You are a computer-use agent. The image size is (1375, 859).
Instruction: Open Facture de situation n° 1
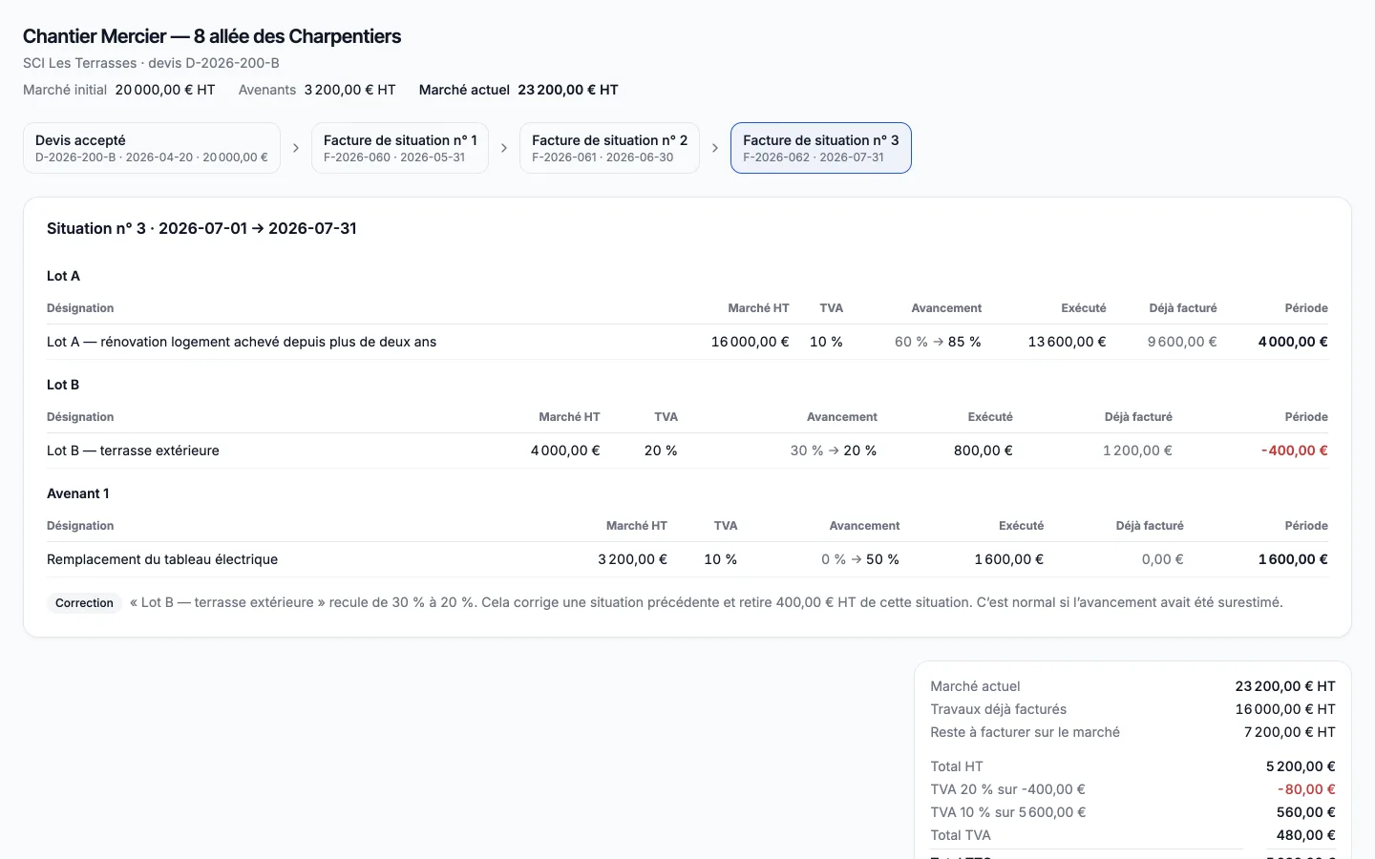pos(400,148)
